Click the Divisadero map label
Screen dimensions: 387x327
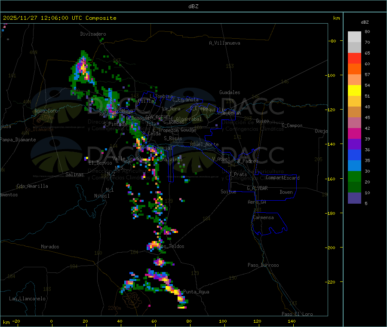pyautogui.click(x=93, y=34)
